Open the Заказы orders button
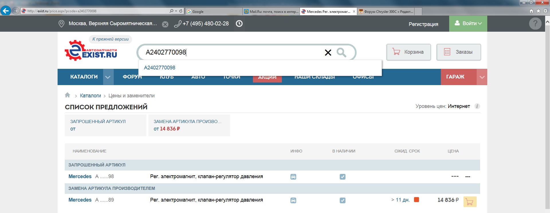The image size is (550, 213). click(459, 52)
